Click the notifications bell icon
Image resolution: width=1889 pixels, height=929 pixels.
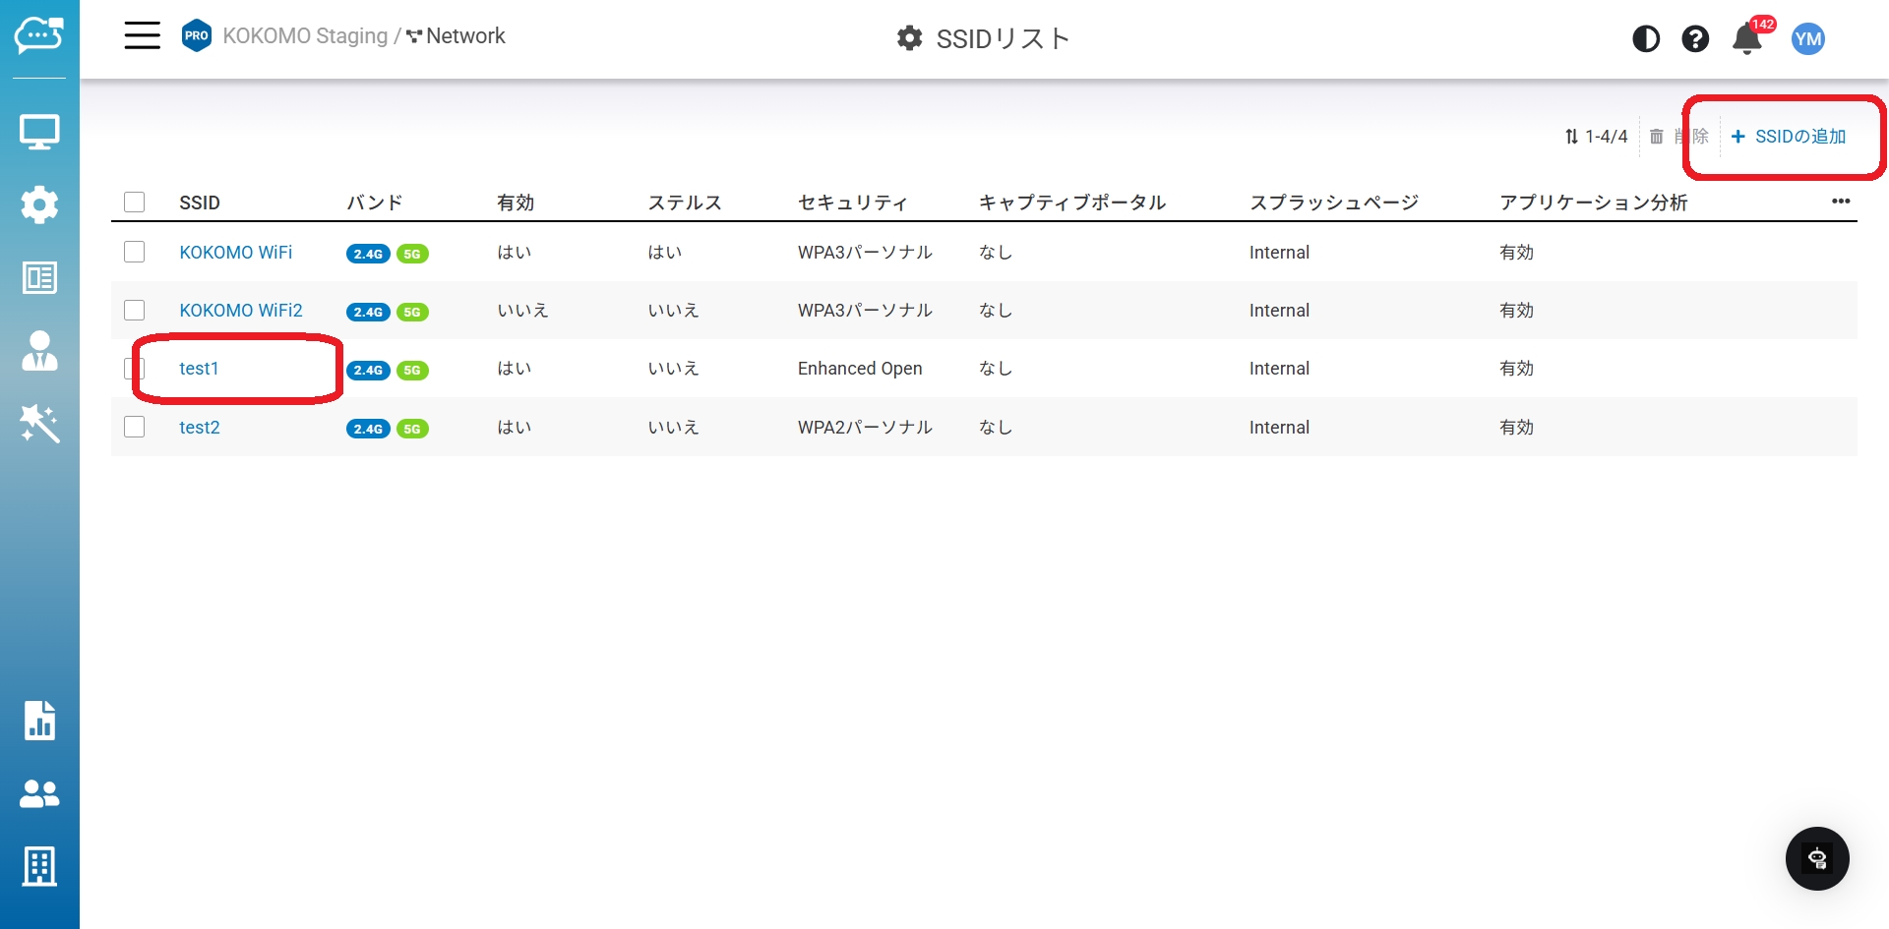[1746, 39]
